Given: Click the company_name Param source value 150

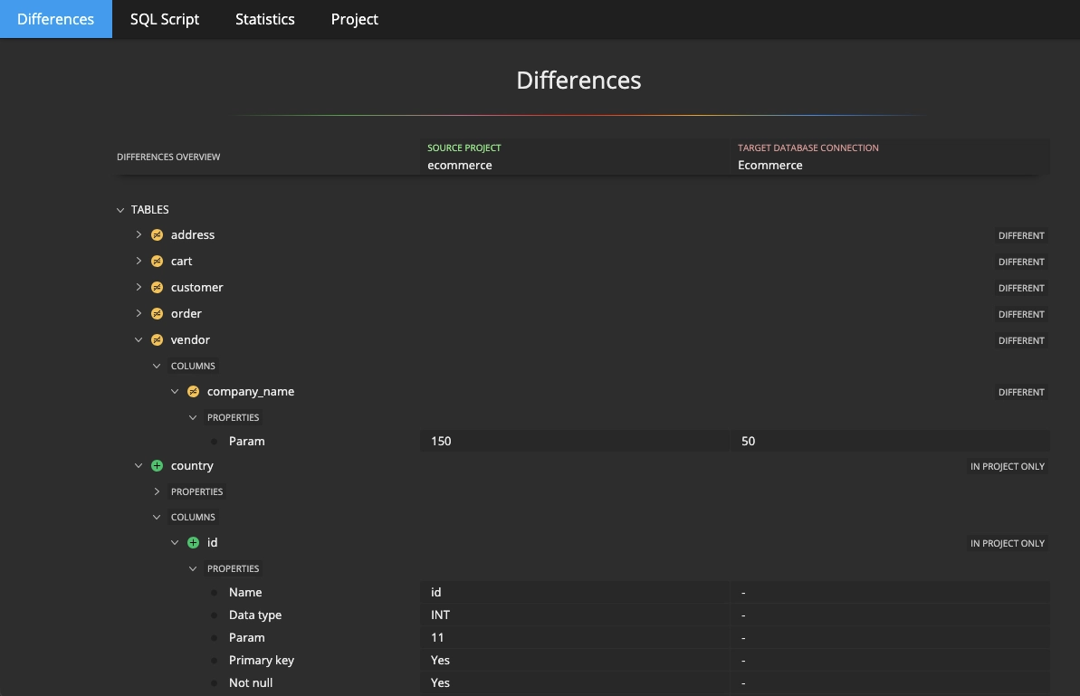Looking at the screenshot, I should (442, 442).
